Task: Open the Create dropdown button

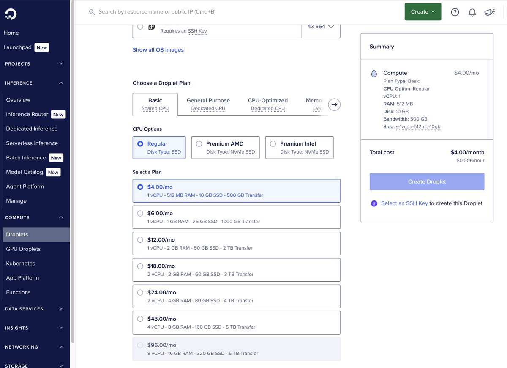Action: (423, 12)
